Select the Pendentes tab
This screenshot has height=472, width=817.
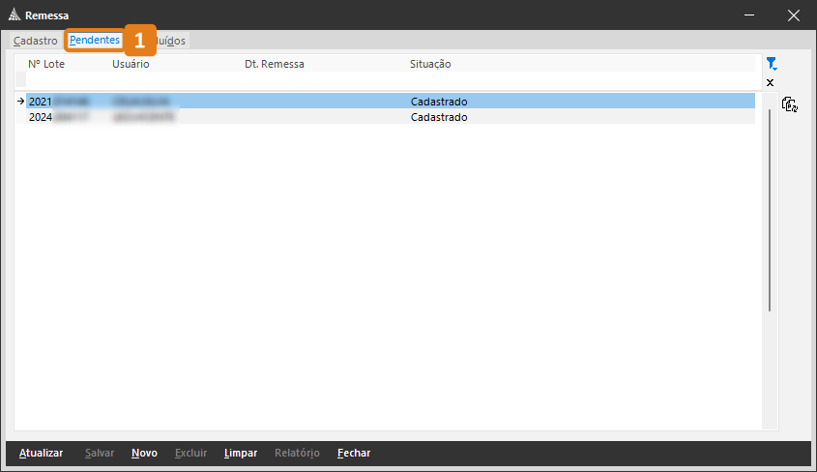[x=94, y=41]
